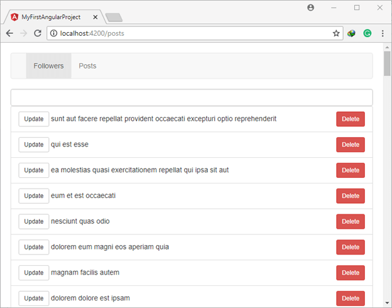View site information icon in address bar
The width and height of the screenshot is (392, 308).
[x=53, y=33]
